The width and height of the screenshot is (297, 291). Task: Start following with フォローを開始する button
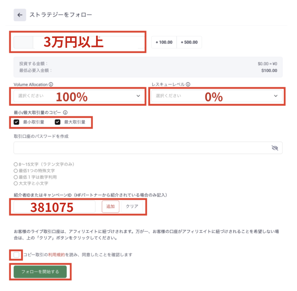40,272
